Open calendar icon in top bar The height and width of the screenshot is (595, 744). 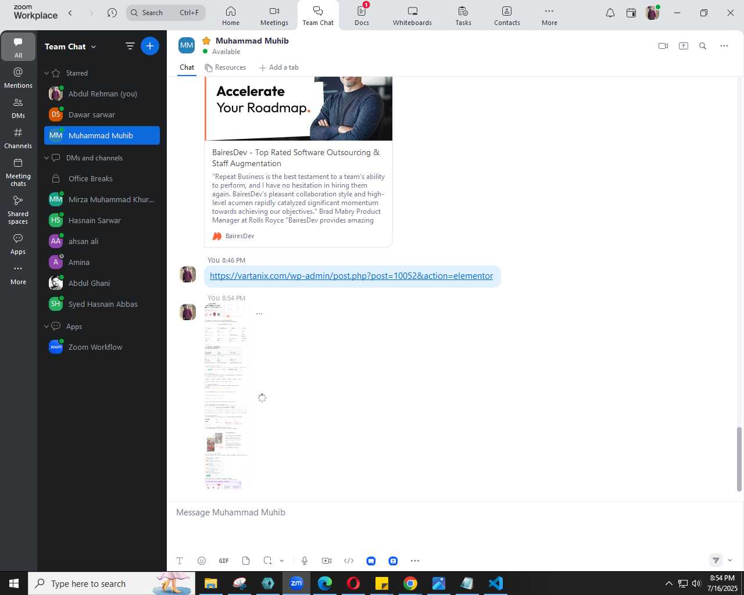point(631,13)
